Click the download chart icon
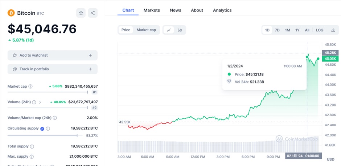Viewport: 341px width, 166px height. point(333,30)
